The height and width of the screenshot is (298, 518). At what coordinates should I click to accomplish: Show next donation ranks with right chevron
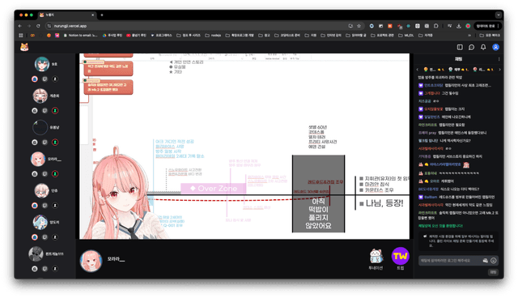(x=499, y=70)
